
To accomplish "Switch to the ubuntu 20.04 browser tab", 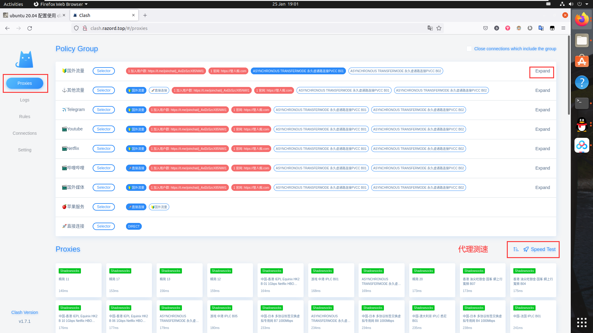I will tap(34, 15).
